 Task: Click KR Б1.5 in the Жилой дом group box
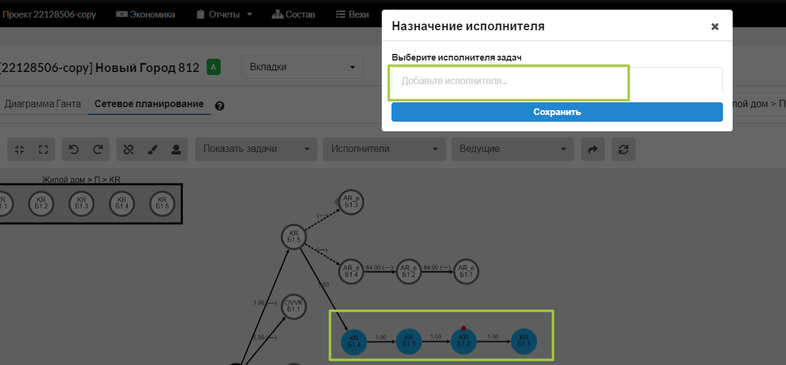click(x=162, y=203)
